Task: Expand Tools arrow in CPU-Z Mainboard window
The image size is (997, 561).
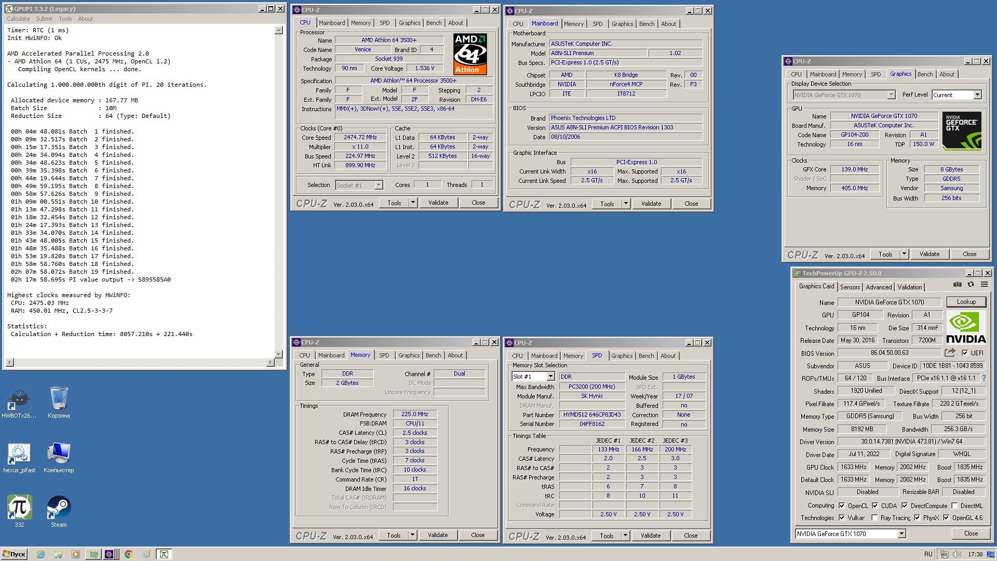Action: tap(626, 204)
